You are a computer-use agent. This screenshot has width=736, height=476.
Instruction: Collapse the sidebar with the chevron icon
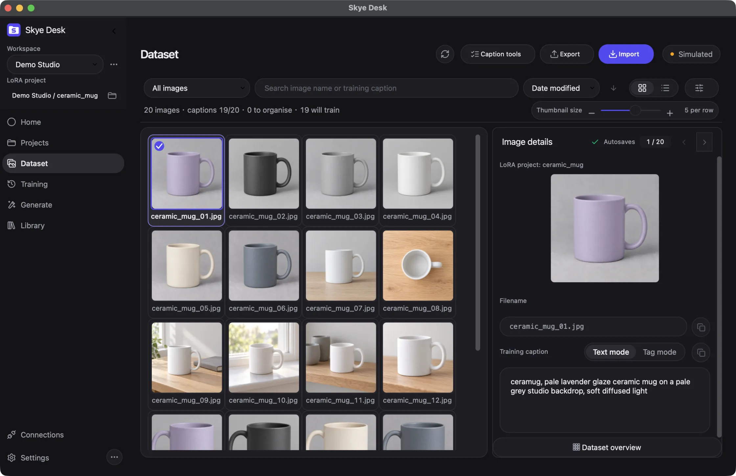tap(114, 31)
